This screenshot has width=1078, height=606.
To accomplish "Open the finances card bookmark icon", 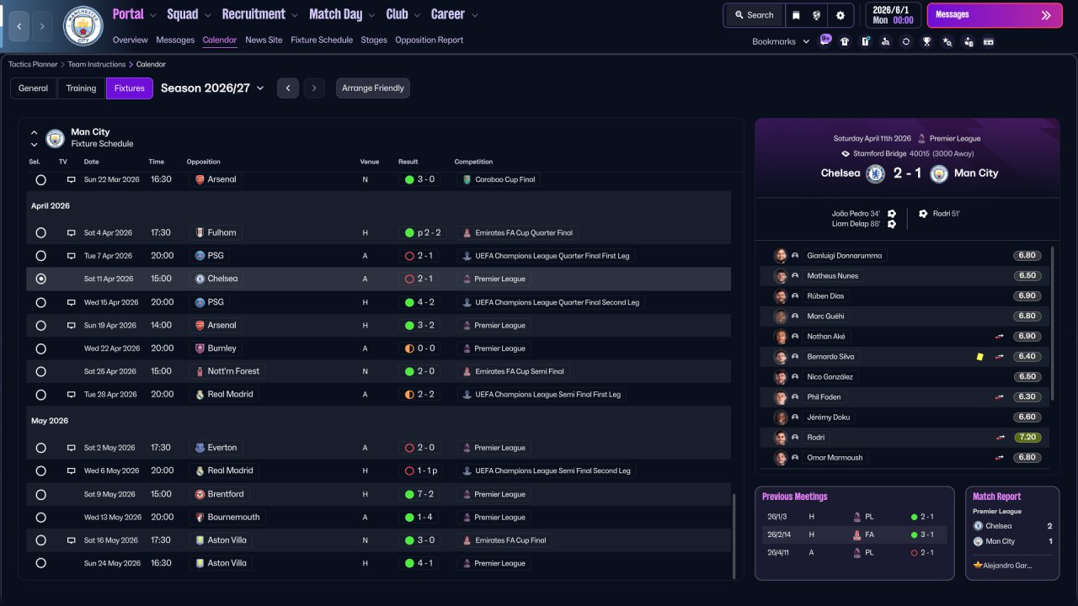I will point(989,41).
